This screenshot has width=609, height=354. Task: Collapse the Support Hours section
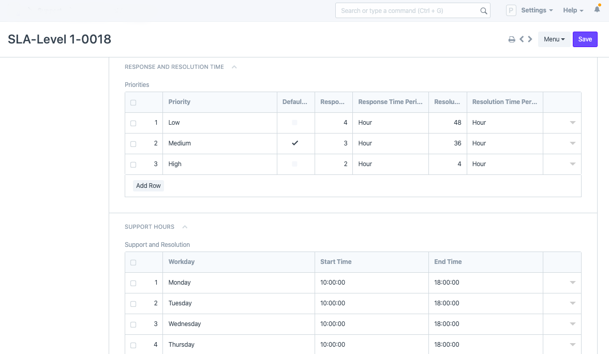[x=185, y=227]
